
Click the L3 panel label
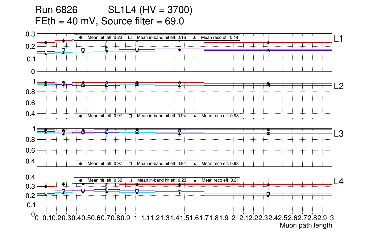[339, 133]
